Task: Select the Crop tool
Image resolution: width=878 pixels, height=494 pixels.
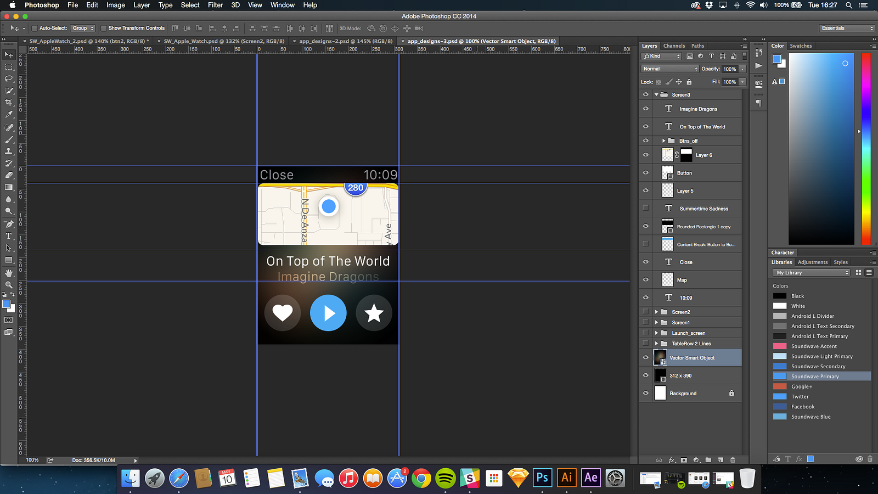Action: [x=9, y=103]
